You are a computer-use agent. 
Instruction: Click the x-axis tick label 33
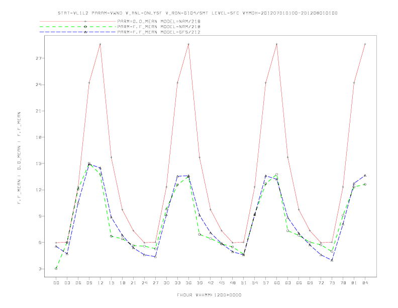tap(177, 283)
